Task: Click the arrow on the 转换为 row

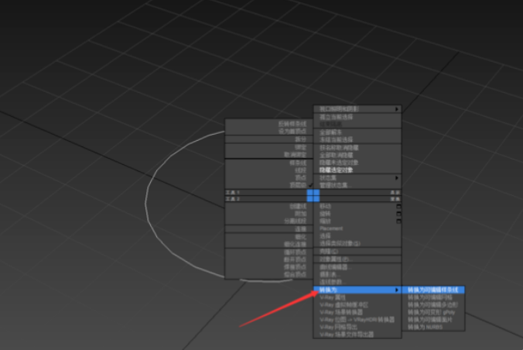Action: (x=397, y=290)
